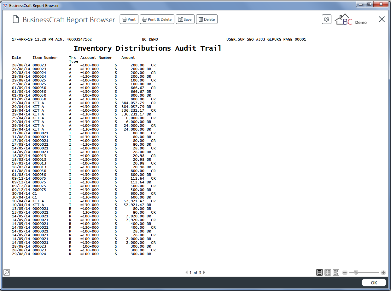
Task: Click the 'Inventory Distributions Audit Trail' heading
Action: click(x=148, y=48)
